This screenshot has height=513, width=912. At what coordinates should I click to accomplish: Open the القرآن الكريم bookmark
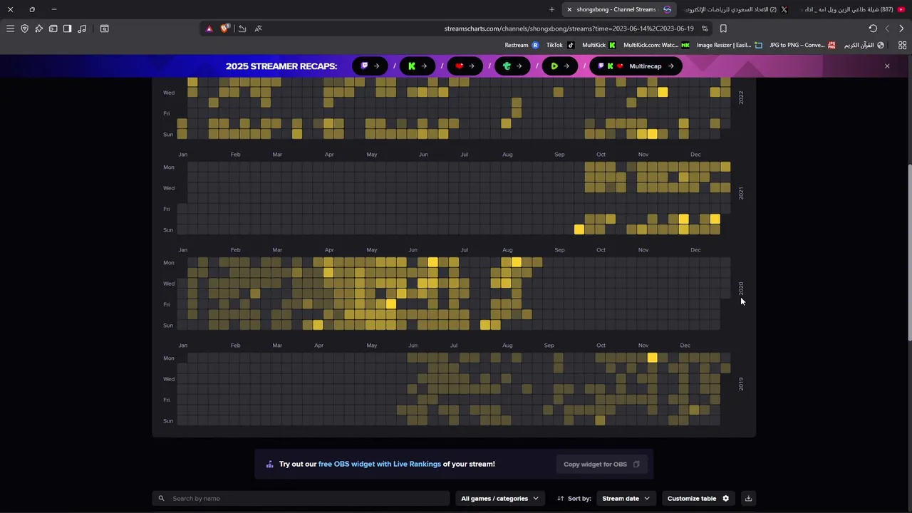coord(864,45)
